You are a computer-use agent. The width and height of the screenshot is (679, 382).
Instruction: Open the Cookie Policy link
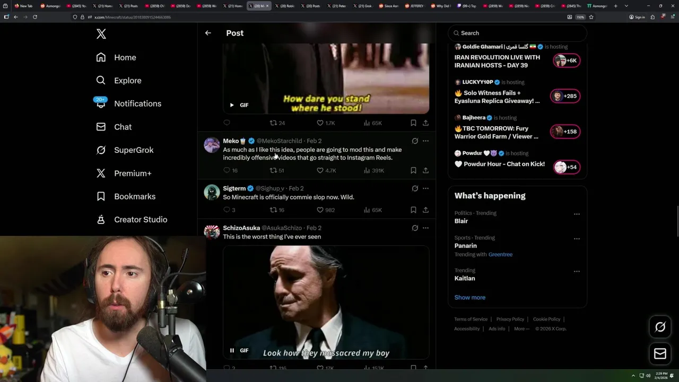[546, 319]
